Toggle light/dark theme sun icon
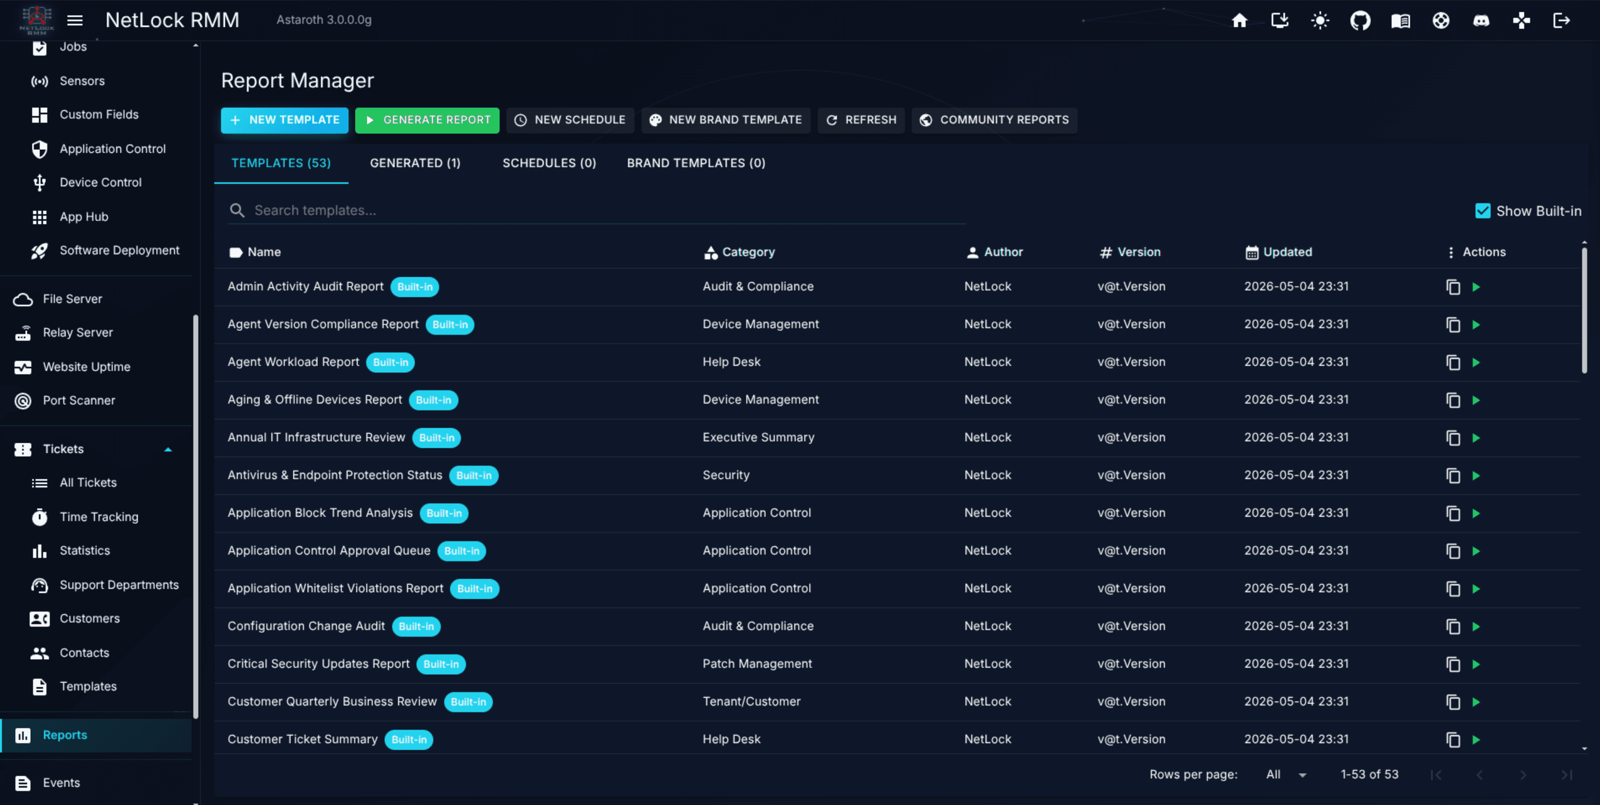The image size is (1600, 805). [x=1320, y=21]
